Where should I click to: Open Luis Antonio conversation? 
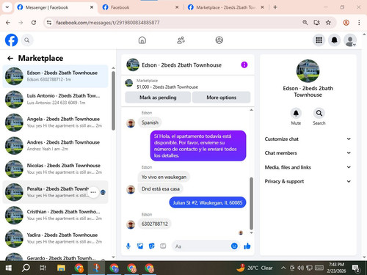[x=55, y=99]
